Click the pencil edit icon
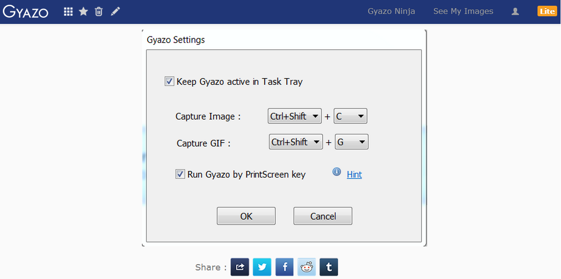The image size is (561, 279). pos(115,12)
